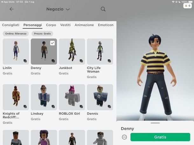
Task: Tap bundle icon on Lindsey card
Action: pos(53,106)
